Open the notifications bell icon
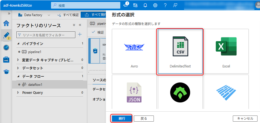Screen dimensions: 260x123 145,5
